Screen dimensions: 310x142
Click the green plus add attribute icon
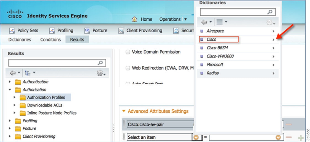pos(301,138)
